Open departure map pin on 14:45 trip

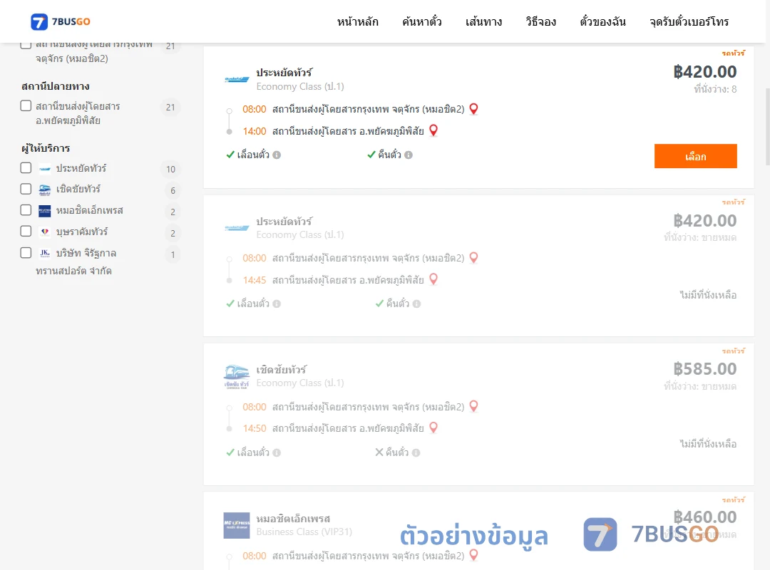[473, 258]
